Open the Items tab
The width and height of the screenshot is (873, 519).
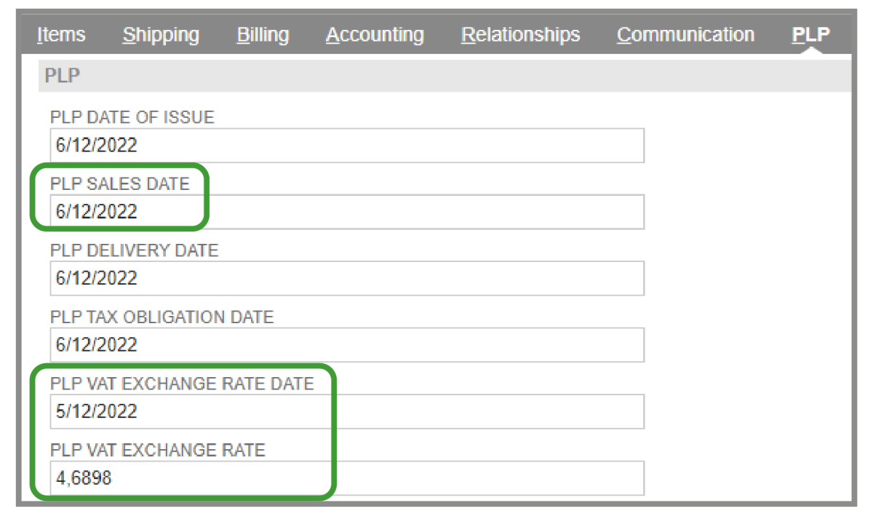tap(61, 35)
